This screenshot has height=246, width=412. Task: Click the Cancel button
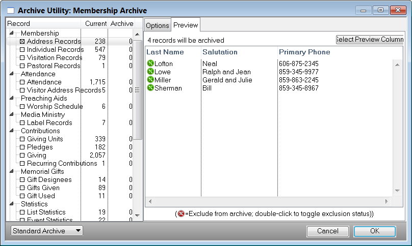pyautogui.click(x=327, y=231)
